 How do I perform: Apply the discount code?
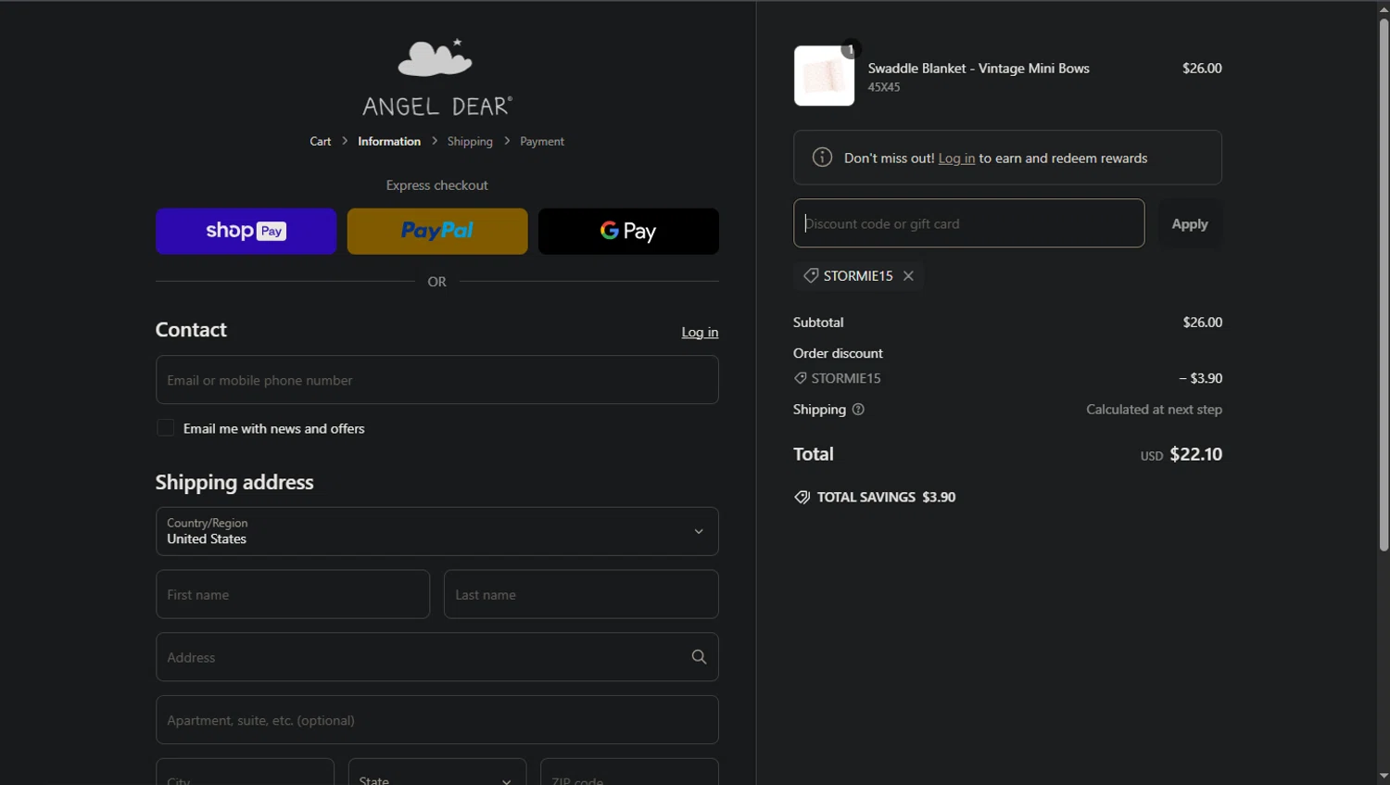pyautogui.click(x=1189, y=224)
